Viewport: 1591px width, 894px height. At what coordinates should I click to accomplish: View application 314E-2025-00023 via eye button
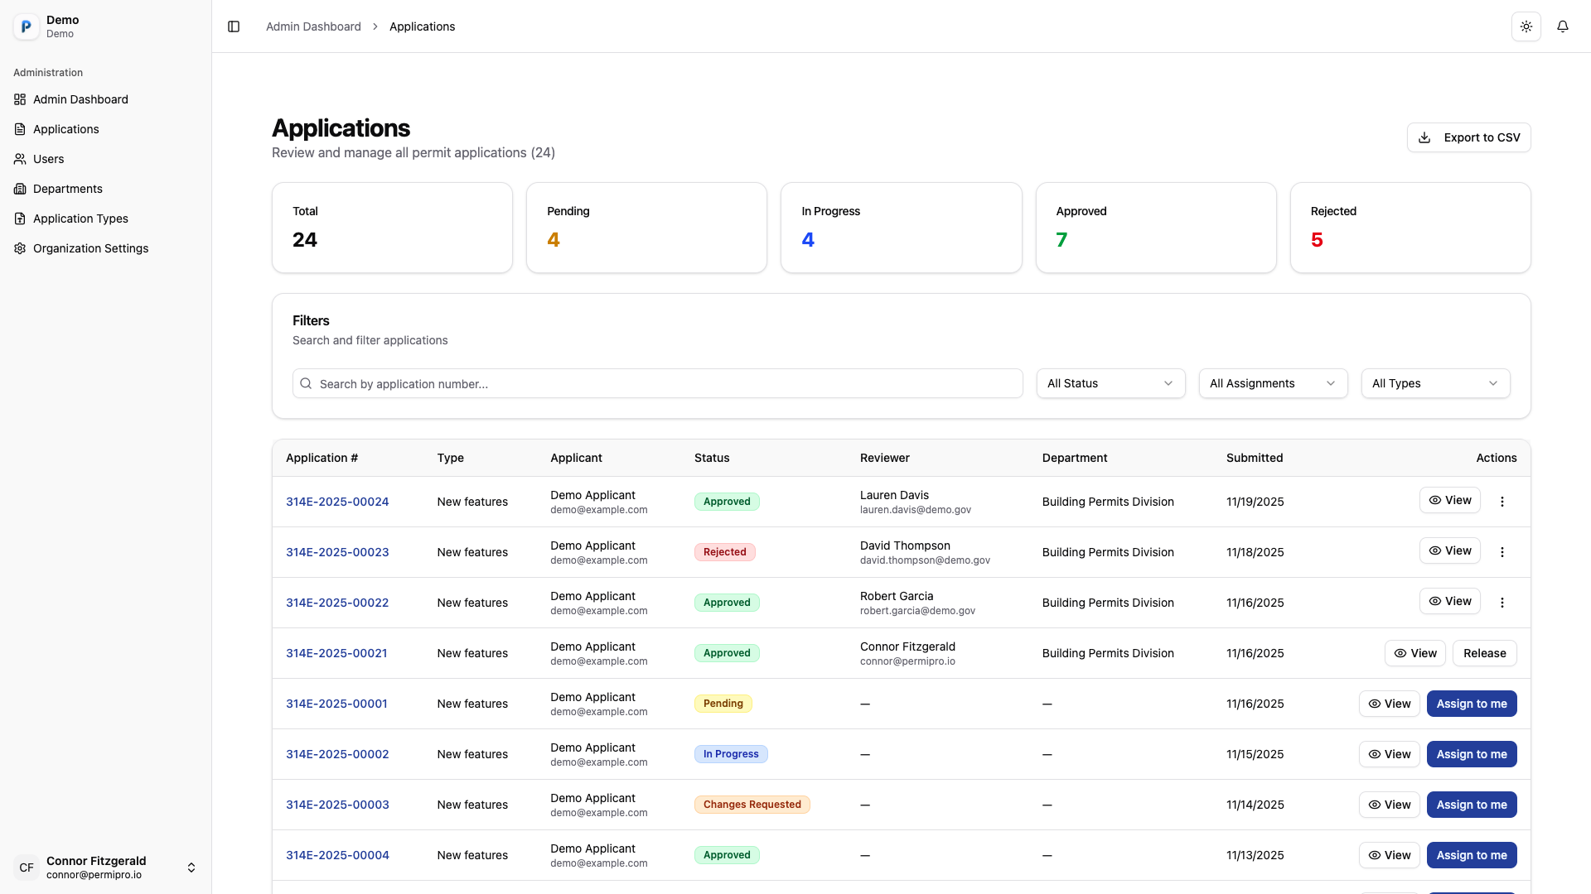pyautogui.click(x=1449, y=551)
